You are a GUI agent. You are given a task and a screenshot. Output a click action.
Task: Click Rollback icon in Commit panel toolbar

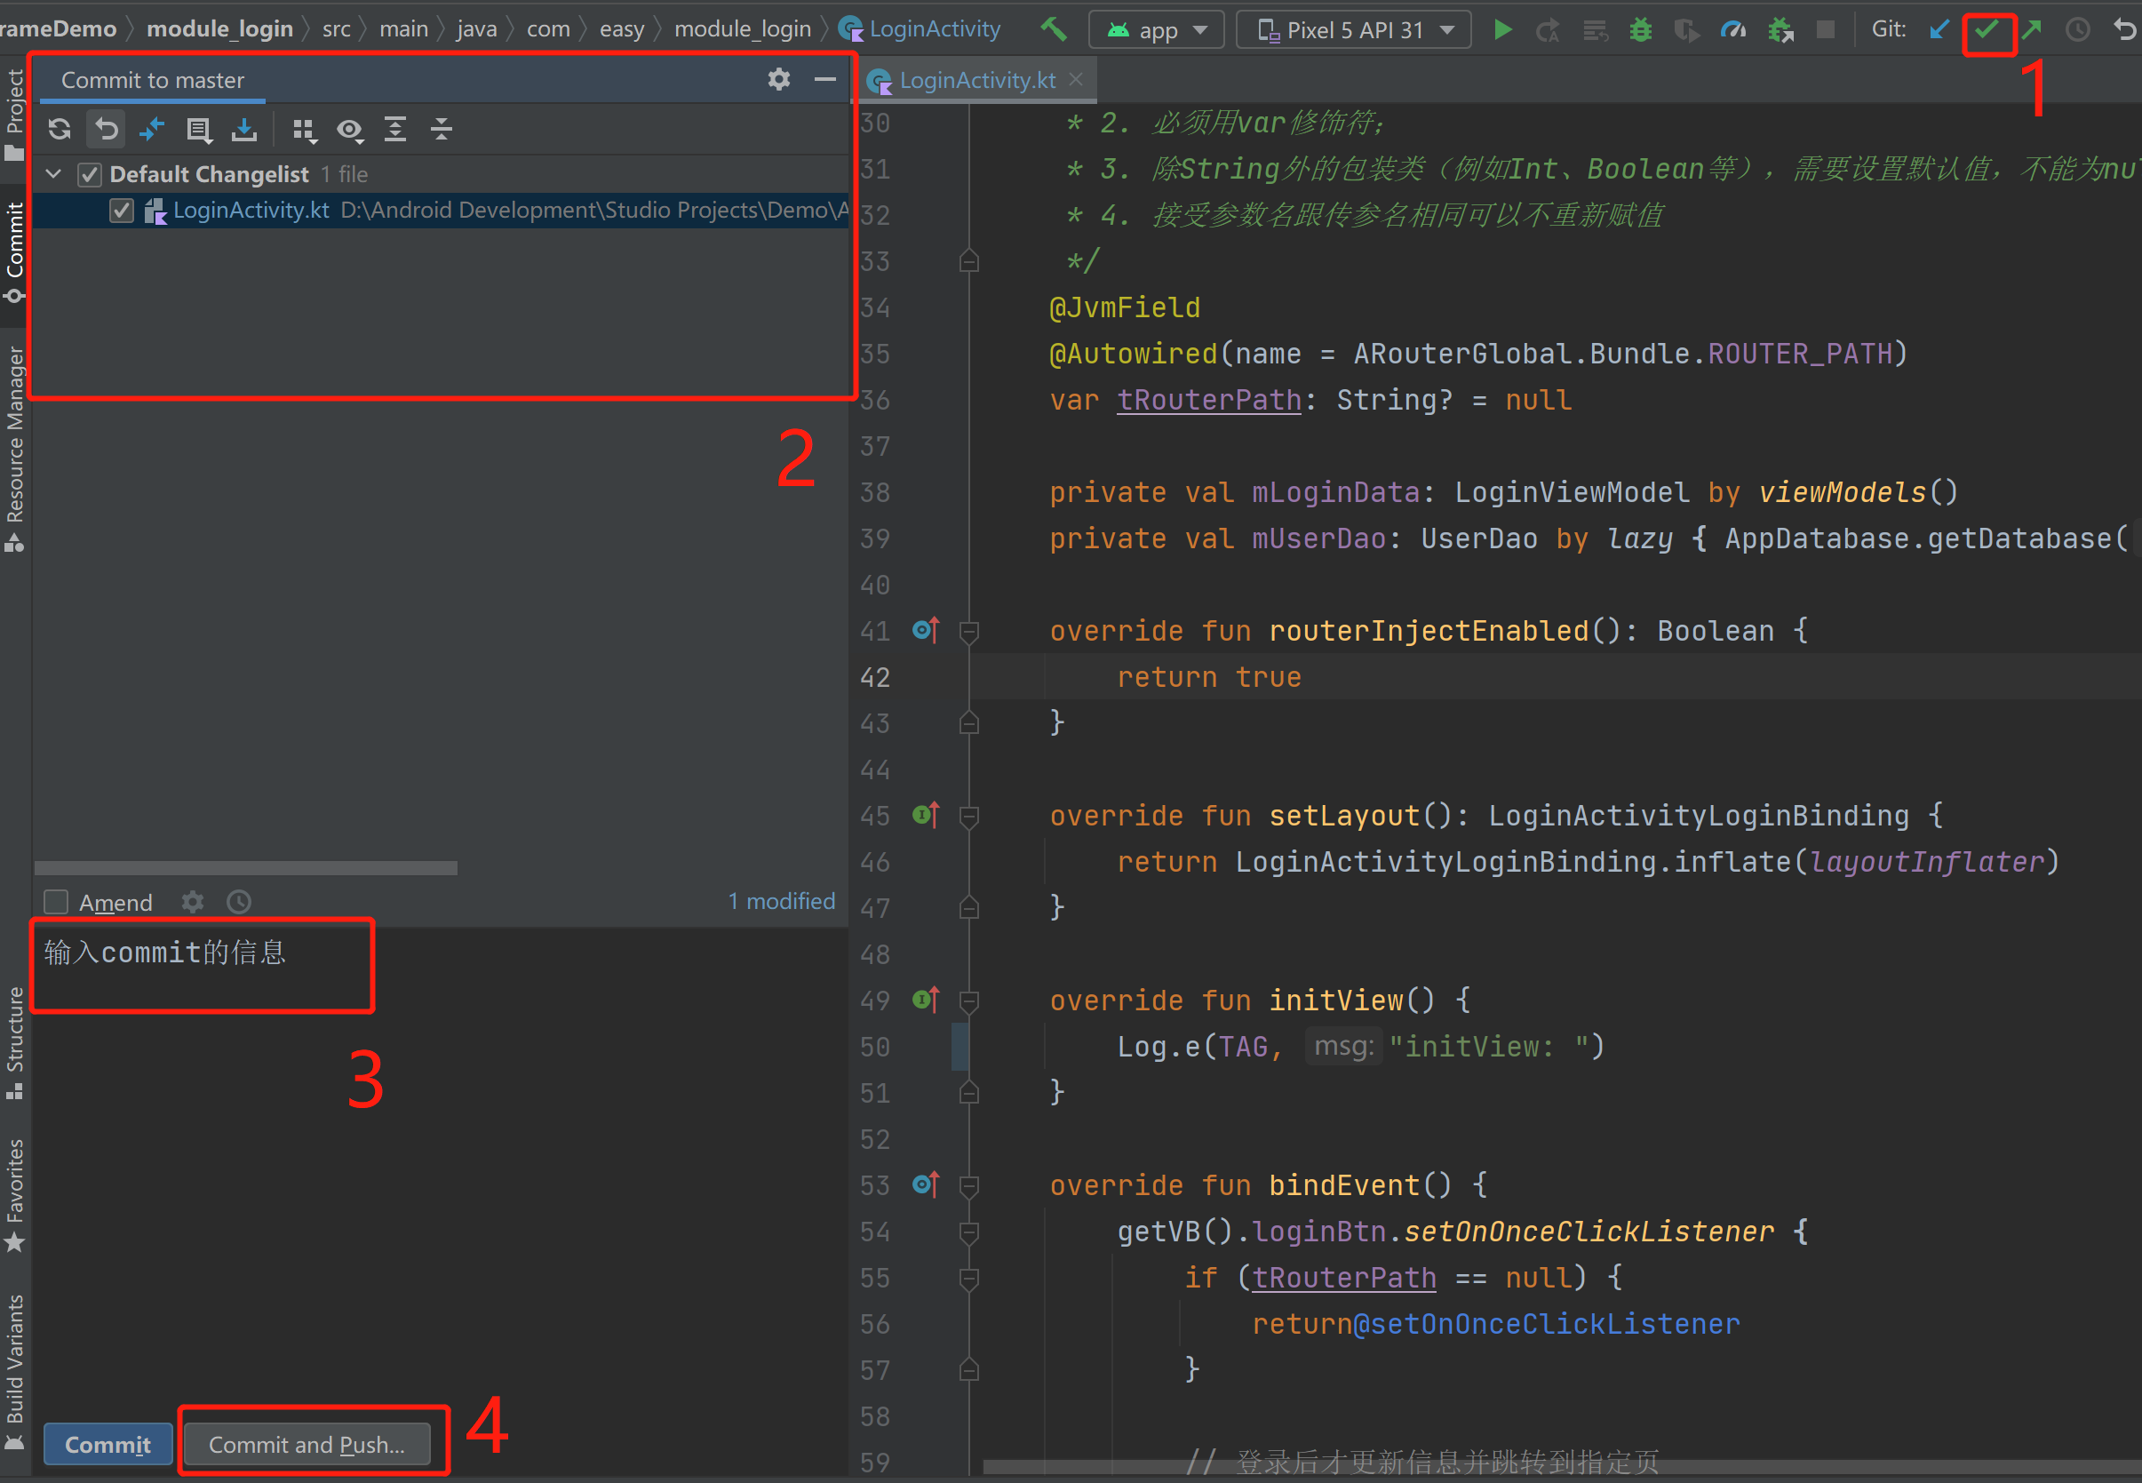[x=107, y=129]
